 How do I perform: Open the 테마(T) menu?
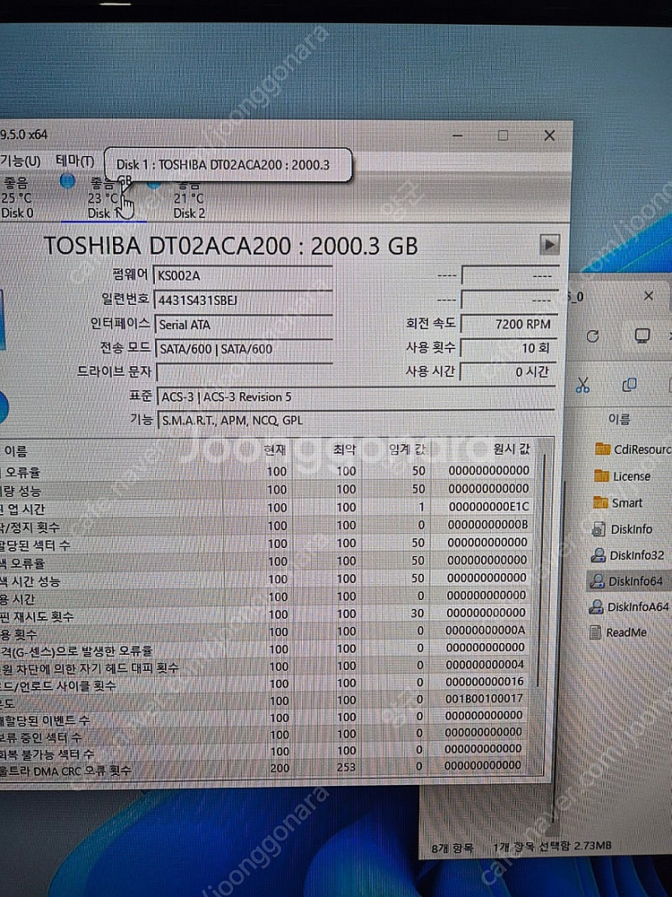click(75, 161)
